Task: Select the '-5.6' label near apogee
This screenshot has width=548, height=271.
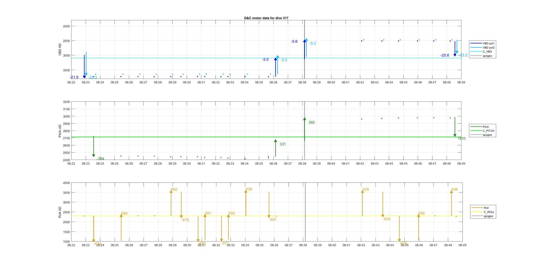Action: click(x=294, y=41)
